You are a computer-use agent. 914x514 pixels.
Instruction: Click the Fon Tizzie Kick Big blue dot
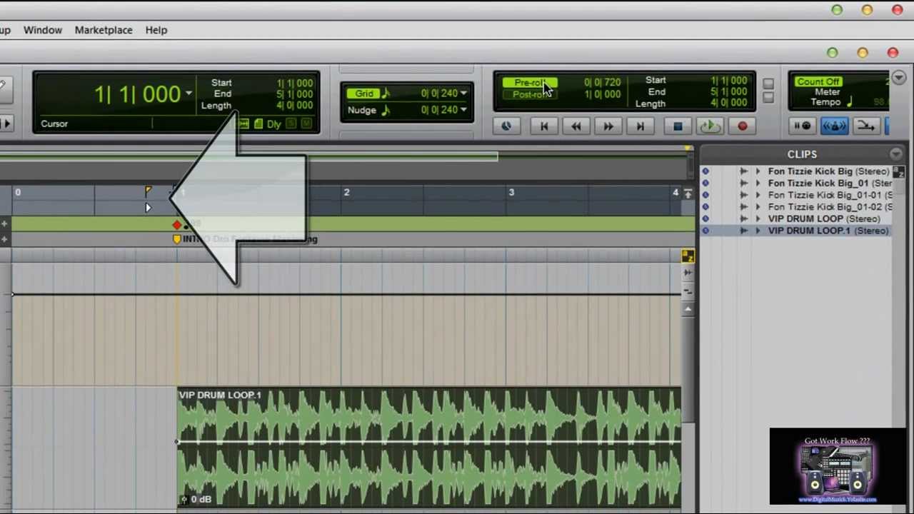click(x=705, y=171)
